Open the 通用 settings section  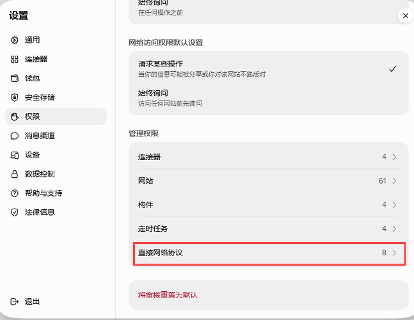(56, 40)
